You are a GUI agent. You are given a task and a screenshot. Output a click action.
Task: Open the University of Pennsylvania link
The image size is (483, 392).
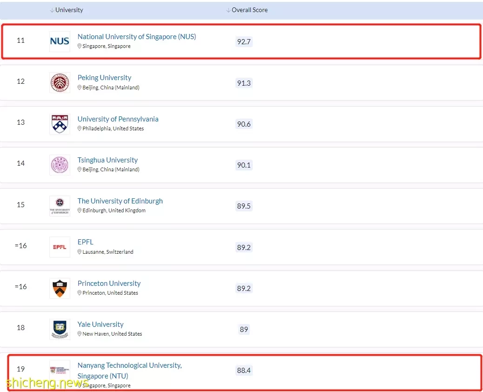point(118,119)
